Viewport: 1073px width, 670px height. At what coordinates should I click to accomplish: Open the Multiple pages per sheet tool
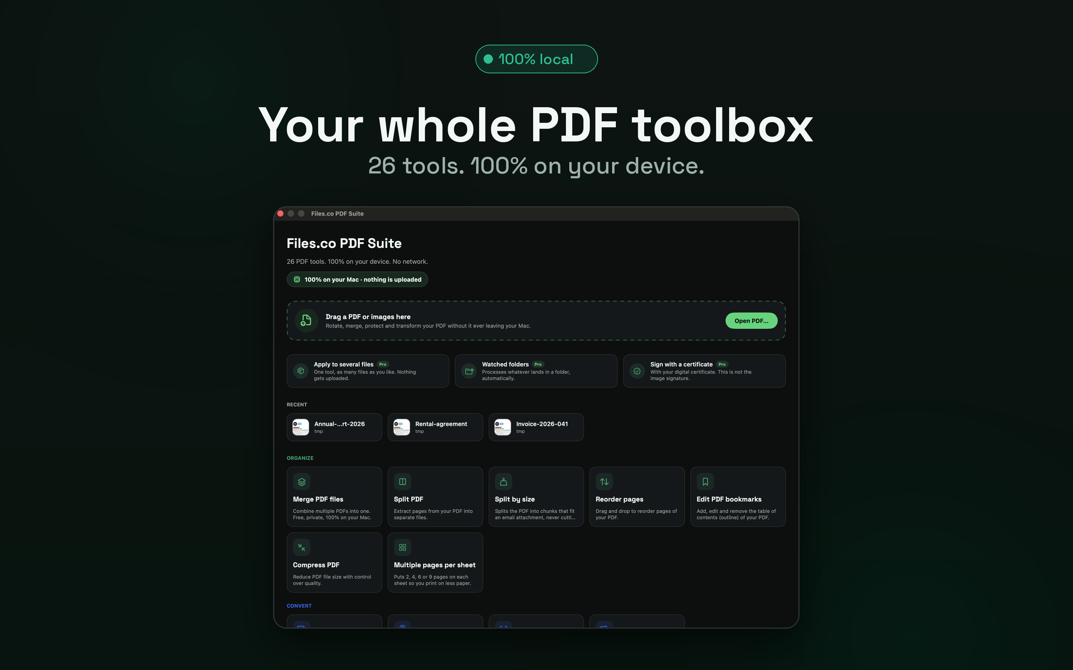pyautogui.click(x=435, y=562)
